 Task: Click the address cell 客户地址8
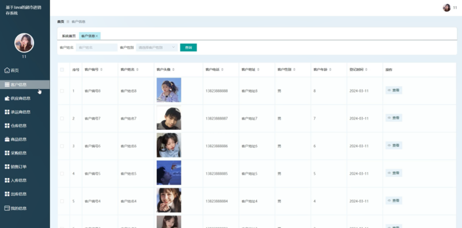point(249,91)
